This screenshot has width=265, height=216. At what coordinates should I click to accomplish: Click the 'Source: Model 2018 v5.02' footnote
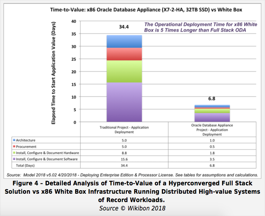132,175
